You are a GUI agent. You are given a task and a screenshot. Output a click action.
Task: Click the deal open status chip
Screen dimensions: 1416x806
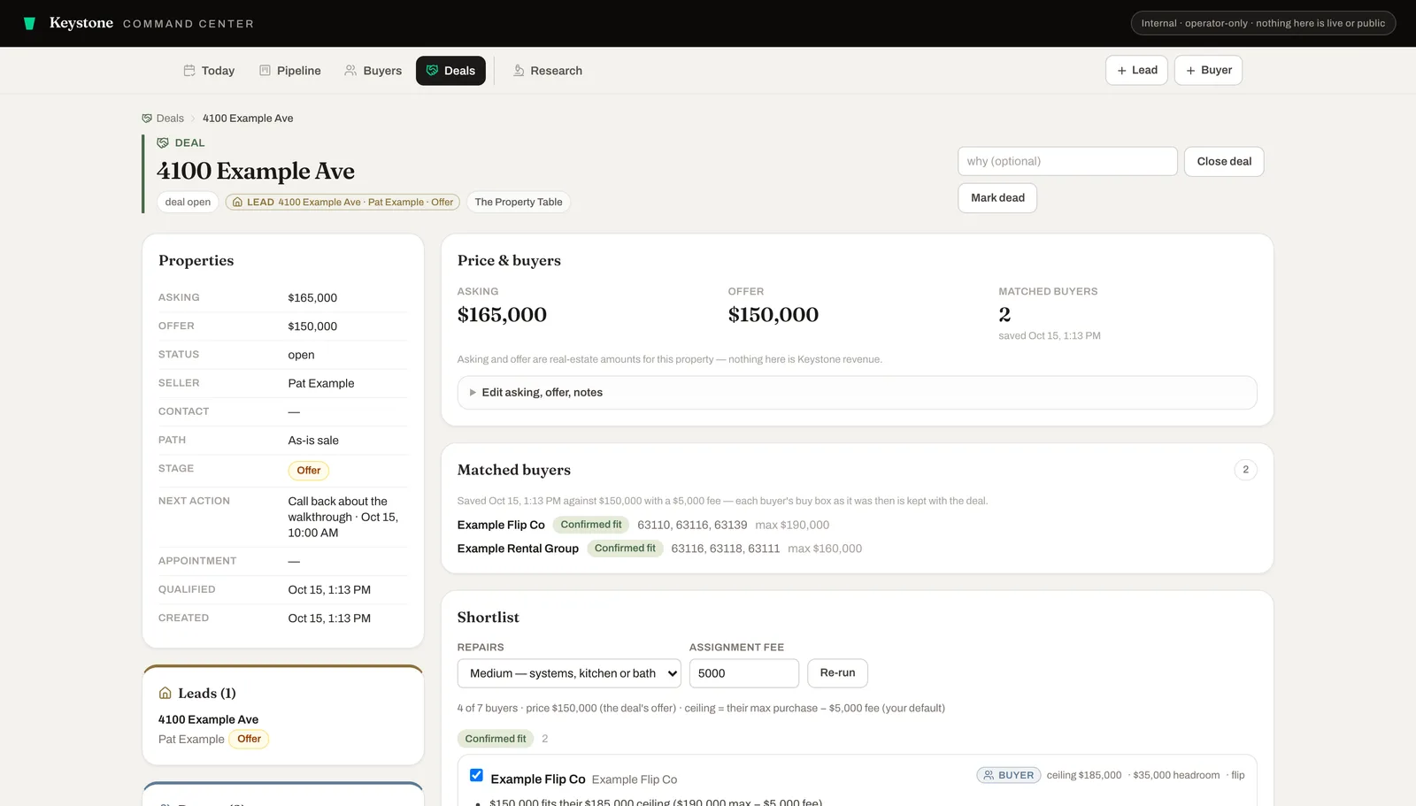(188, 202)
